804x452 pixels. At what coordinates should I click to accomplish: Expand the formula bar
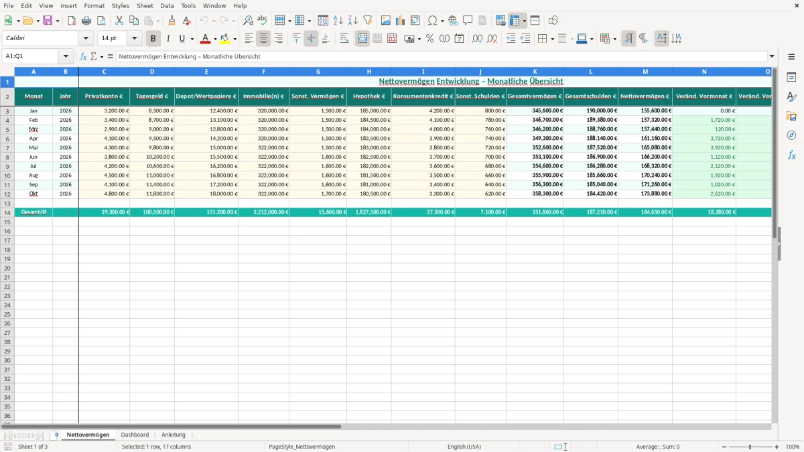pyautogui.click(x=772, y=57)
